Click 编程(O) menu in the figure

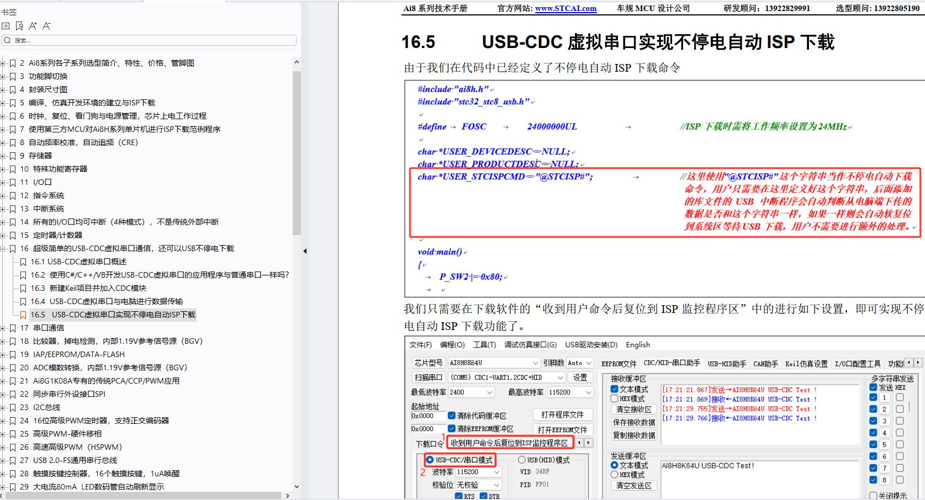pos(452,344)
